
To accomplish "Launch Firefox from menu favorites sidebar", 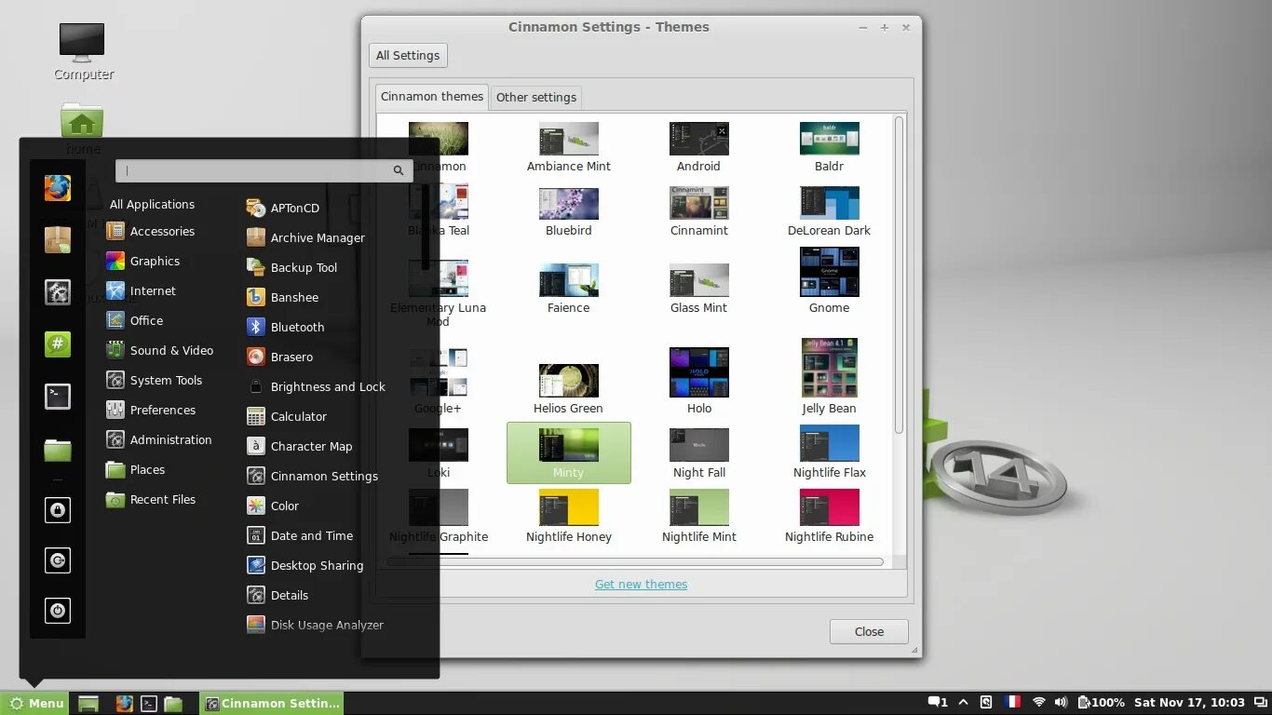I will pos(58,188).
